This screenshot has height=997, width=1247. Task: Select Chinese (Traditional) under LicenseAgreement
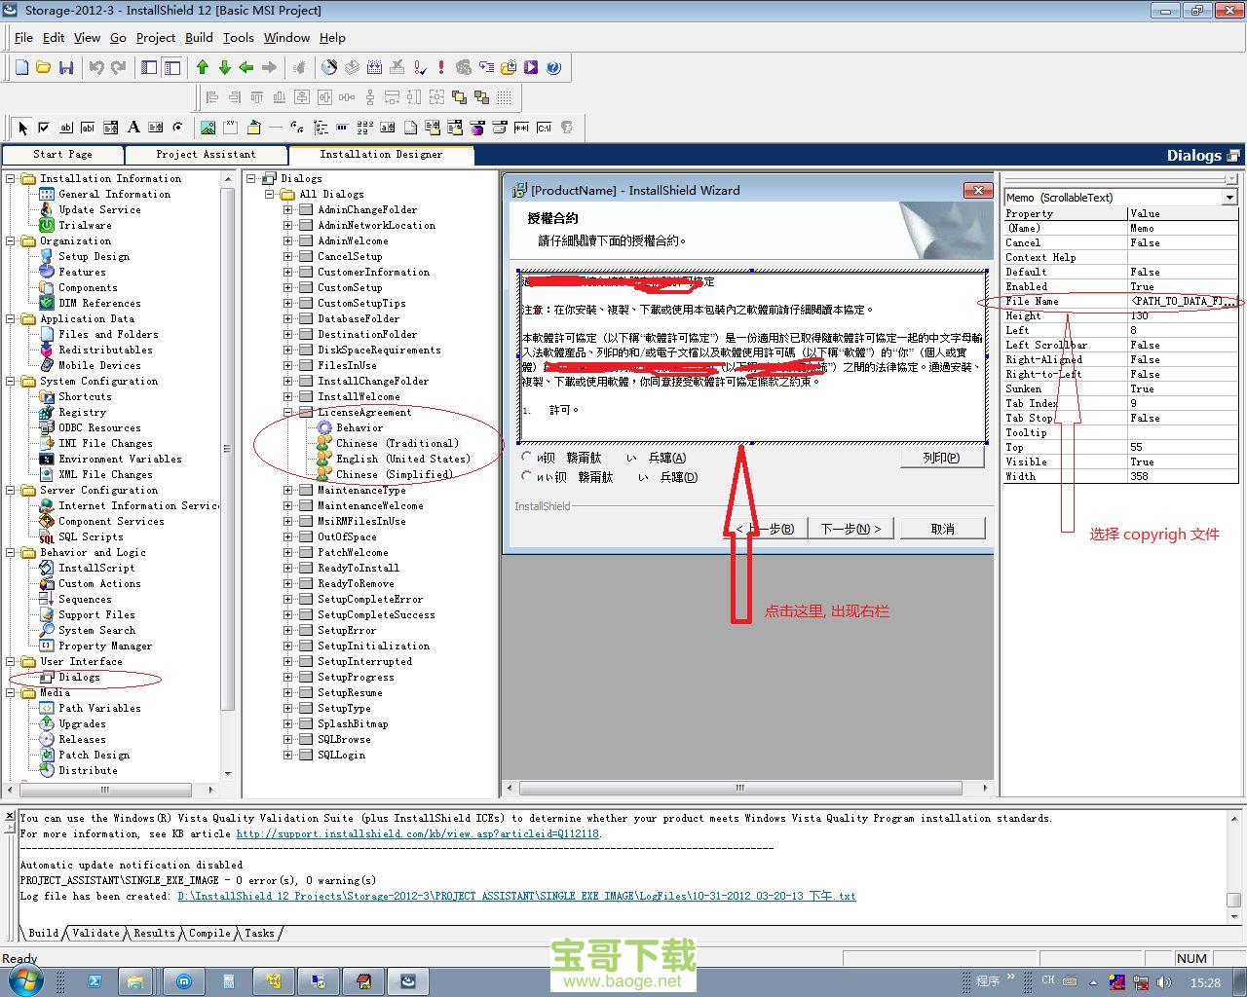[397, 443]
